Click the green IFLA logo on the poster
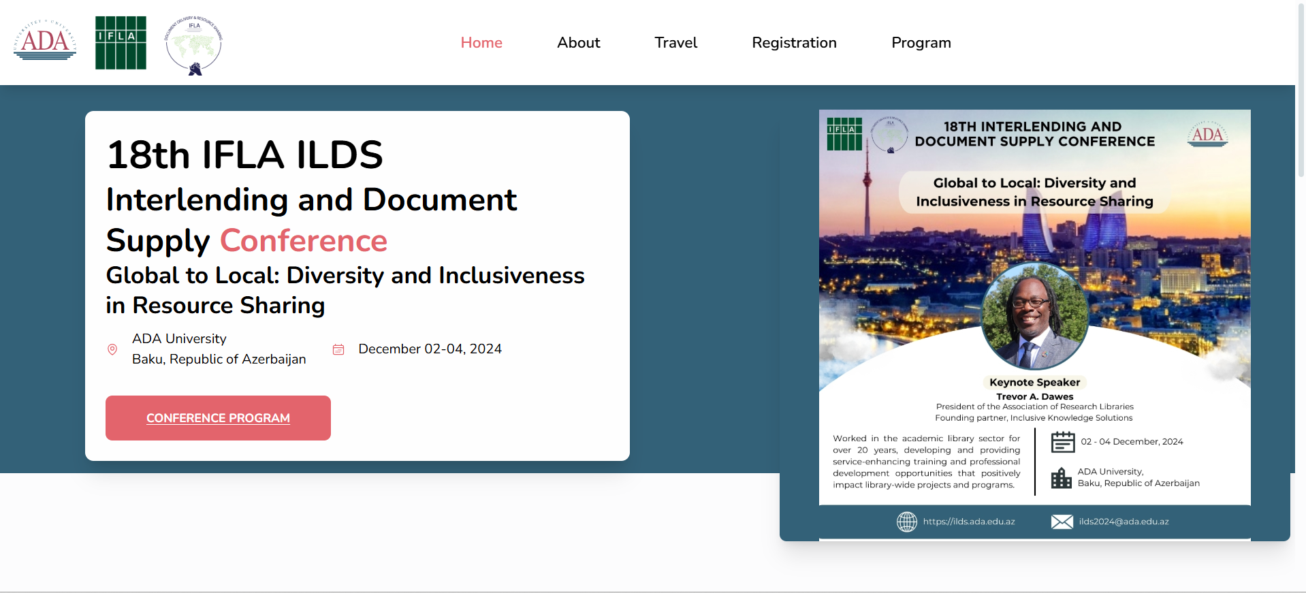Viewport: 1306px width, 593px height. (x=844, y=133)
